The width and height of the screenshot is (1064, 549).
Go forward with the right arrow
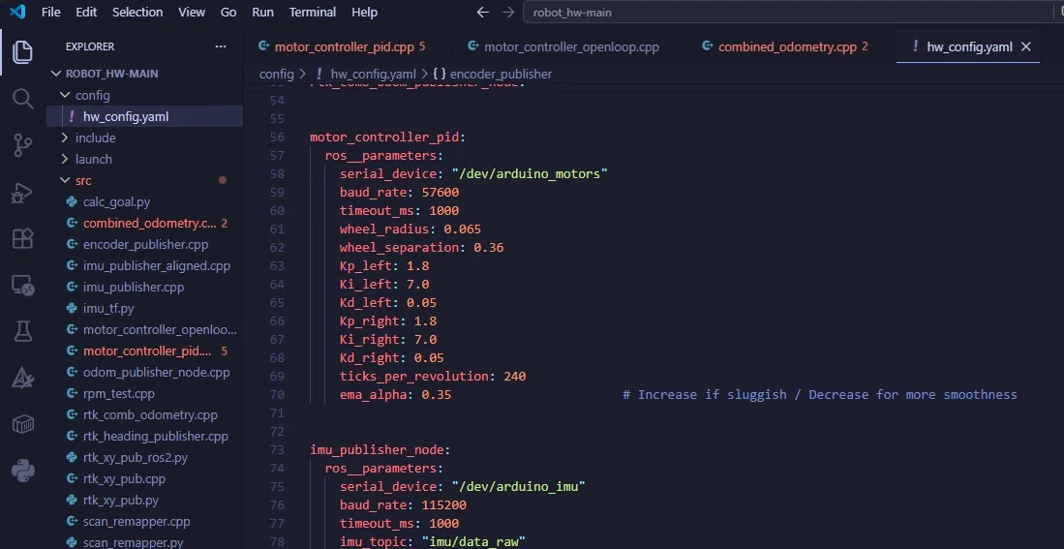[507, 13]
